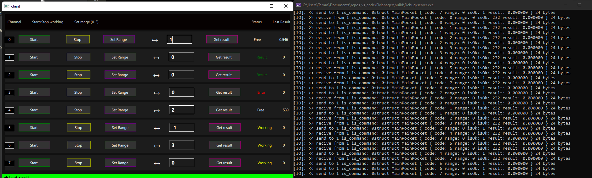This screenshot has height=178, width=592.
Task: Get result for channel 3
Action: (x=224, y=92)
